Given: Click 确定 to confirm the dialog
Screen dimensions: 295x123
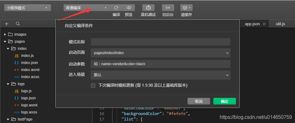Looking at the screenshot, I should click(224, 101).
